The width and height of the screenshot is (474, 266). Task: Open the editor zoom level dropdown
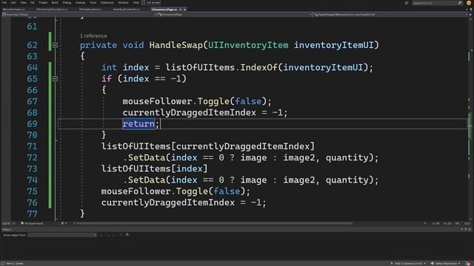pyautogui.click(x=8, y=223)
